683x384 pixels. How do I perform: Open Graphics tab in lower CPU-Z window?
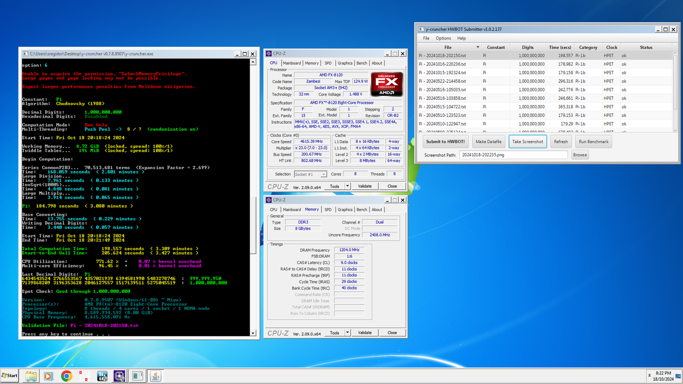[345, 209]
